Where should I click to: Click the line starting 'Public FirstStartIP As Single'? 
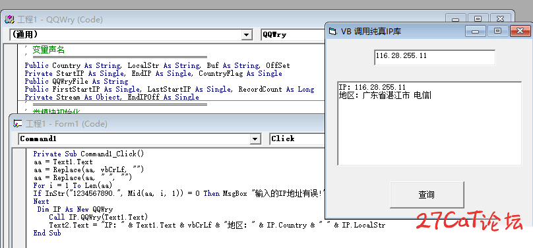(x=170, y=89)
